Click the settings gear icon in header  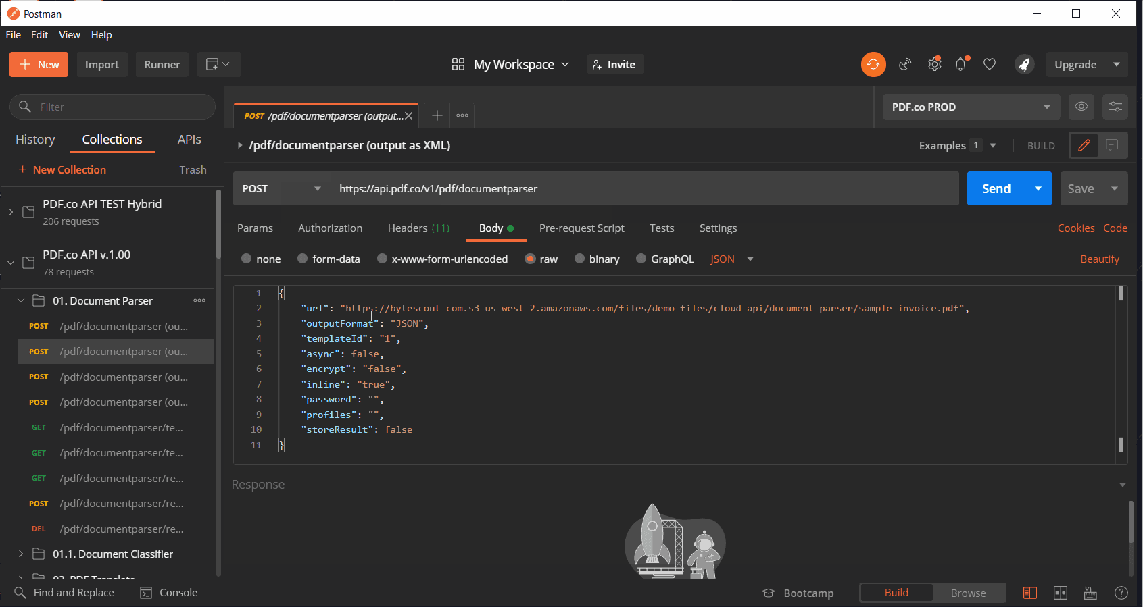tap(934, 64)
